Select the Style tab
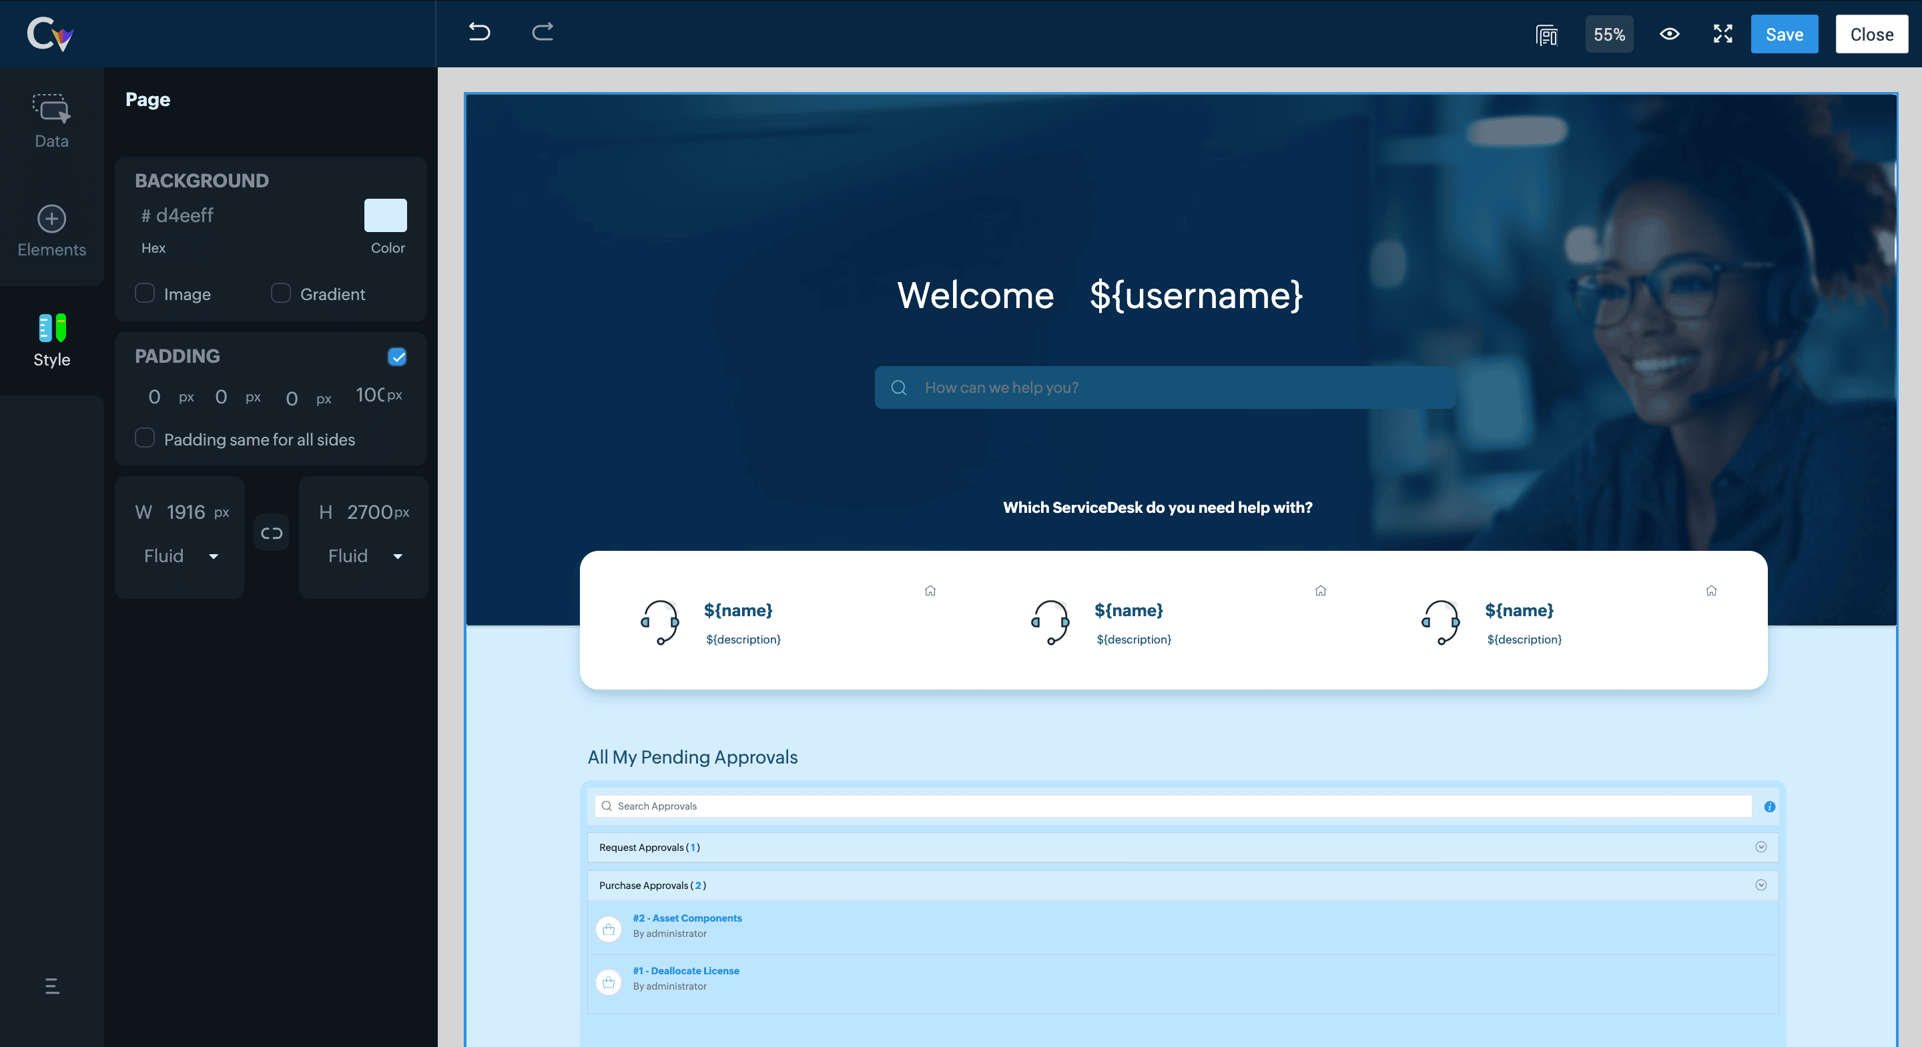 tap(51, 340)
